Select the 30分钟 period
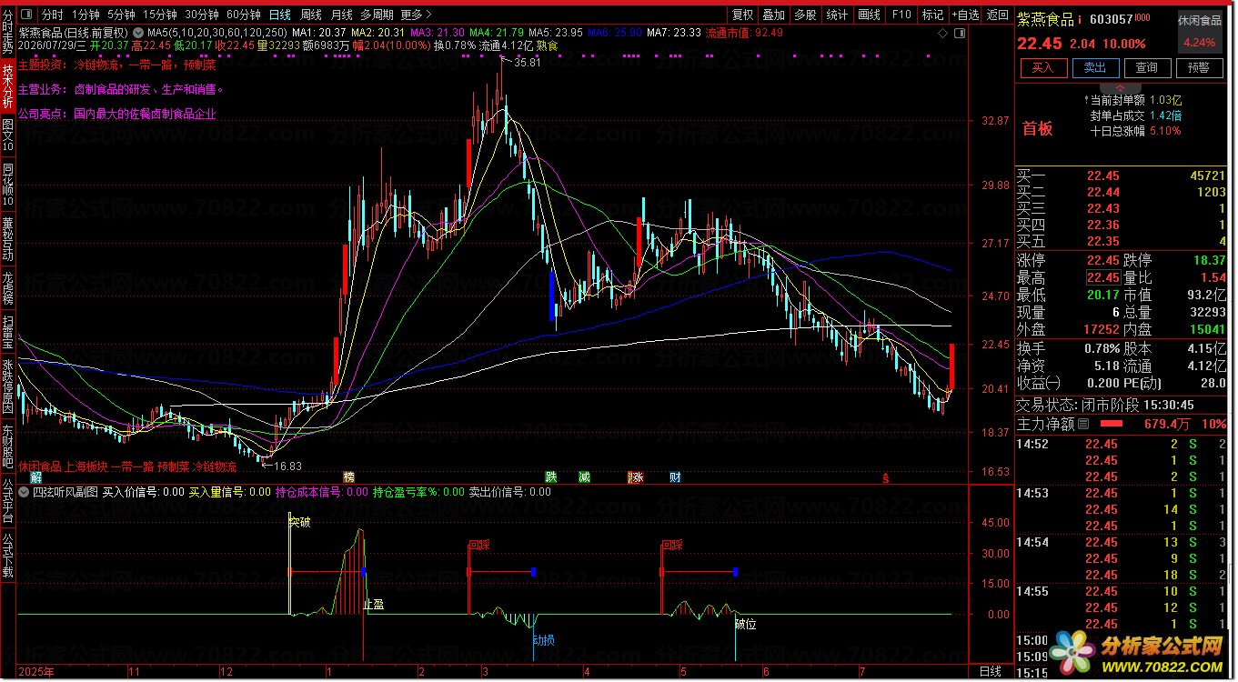Image resolution: width=1238 pixels, height=682 pixels. [x=201, y=15]
